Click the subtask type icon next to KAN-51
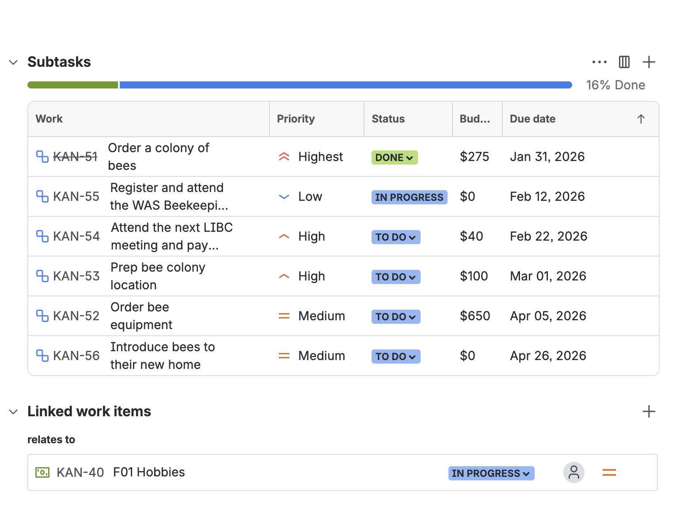 click(42, 157)
